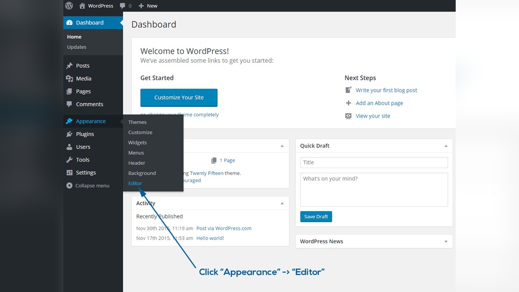Screen dimensions: 519x292
Task: Open Header in Appearance submenu
Action: point(136,163)
